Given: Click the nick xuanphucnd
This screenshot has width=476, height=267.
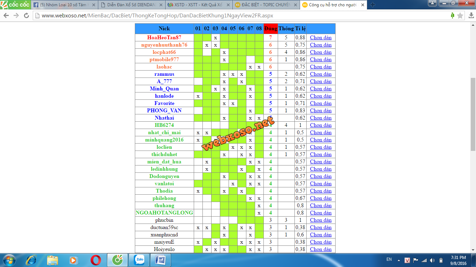Looking at the screenshot, I should coord(164,235).
